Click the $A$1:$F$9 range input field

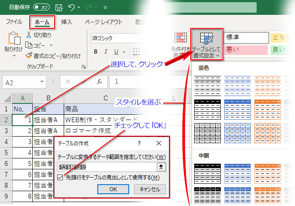(107, 167)
